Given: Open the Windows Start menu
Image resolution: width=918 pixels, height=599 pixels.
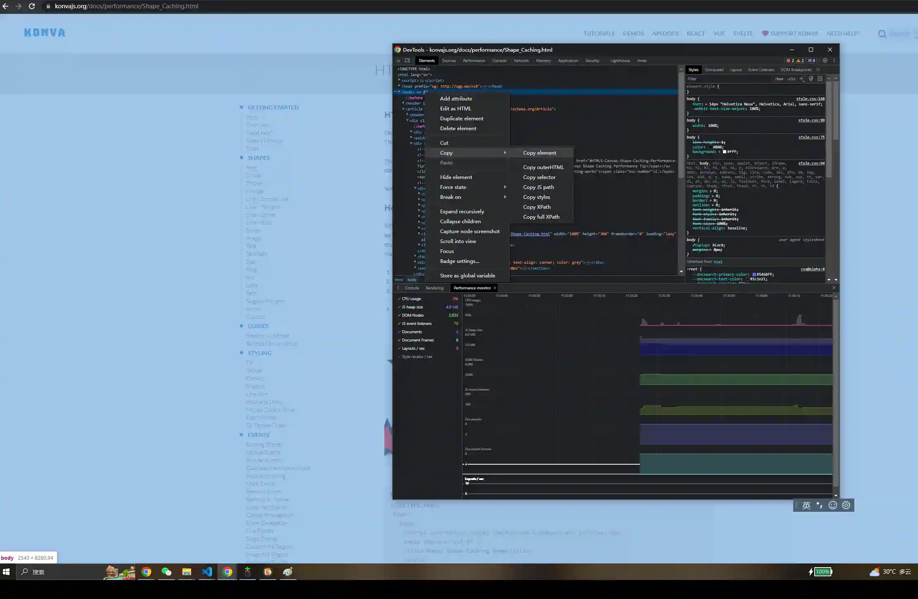Looking at the screenshot, I should pos(6,572).
